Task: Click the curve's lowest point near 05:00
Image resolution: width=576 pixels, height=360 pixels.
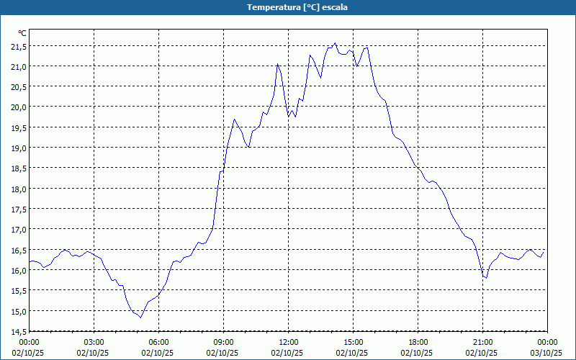Action: pos(141,317)
